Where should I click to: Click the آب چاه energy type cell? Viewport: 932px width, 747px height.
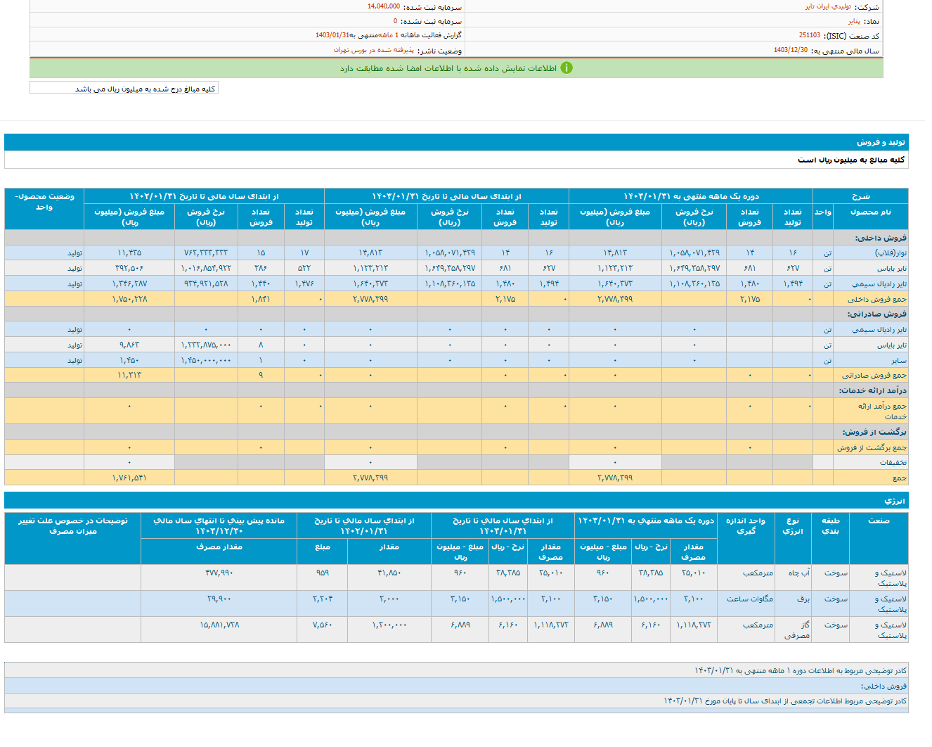click(798, 573)
